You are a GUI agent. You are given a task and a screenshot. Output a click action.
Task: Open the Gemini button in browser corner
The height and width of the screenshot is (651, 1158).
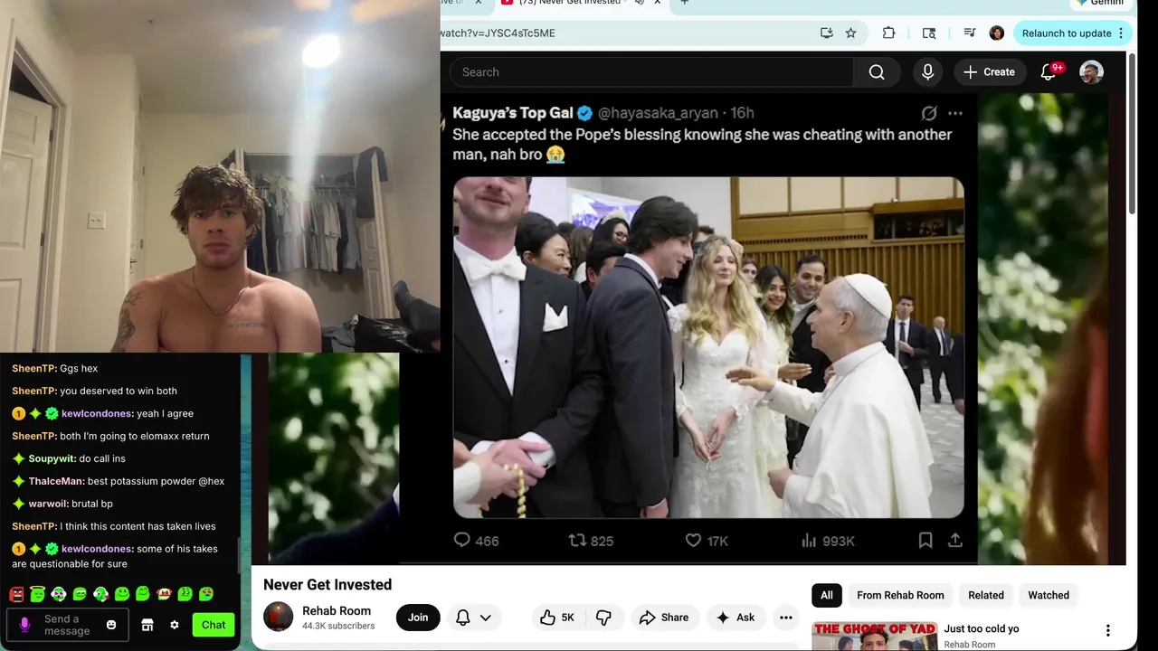[x=1099, y=3]
